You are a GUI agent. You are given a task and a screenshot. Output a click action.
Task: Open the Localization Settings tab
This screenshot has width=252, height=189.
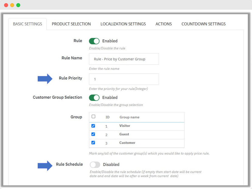pyautogui.click(x=123, y=24)
